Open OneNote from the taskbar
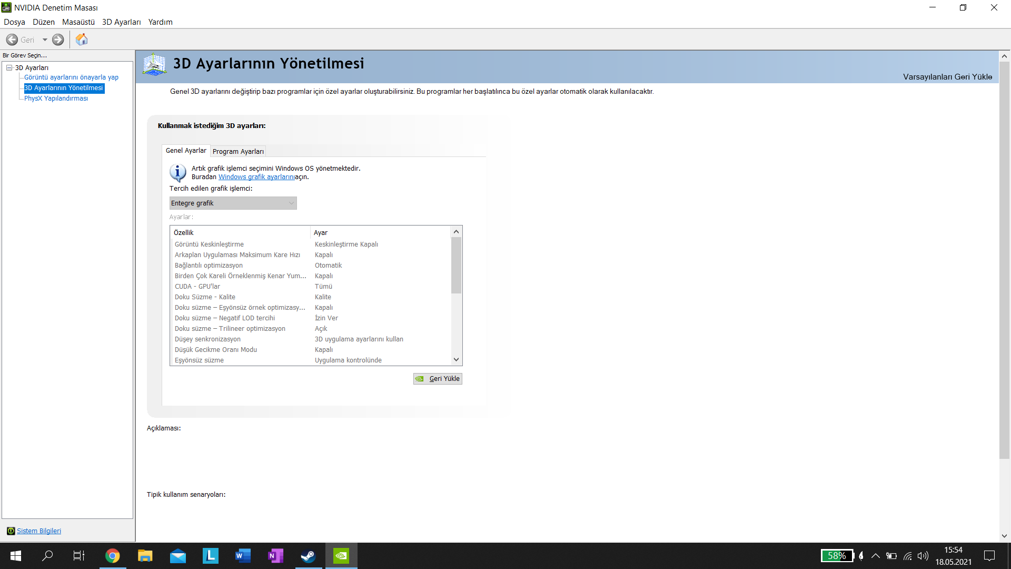Image resolution: width=1011 pixels, height=569 pixels. point(275,555)
